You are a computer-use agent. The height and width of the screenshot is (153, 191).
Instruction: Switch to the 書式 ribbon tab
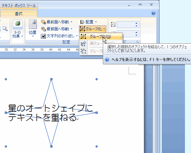coord(18,14)
